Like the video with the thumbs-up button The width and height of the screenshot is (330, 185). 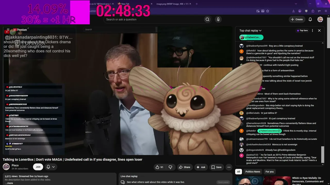[x=159, y=167]
